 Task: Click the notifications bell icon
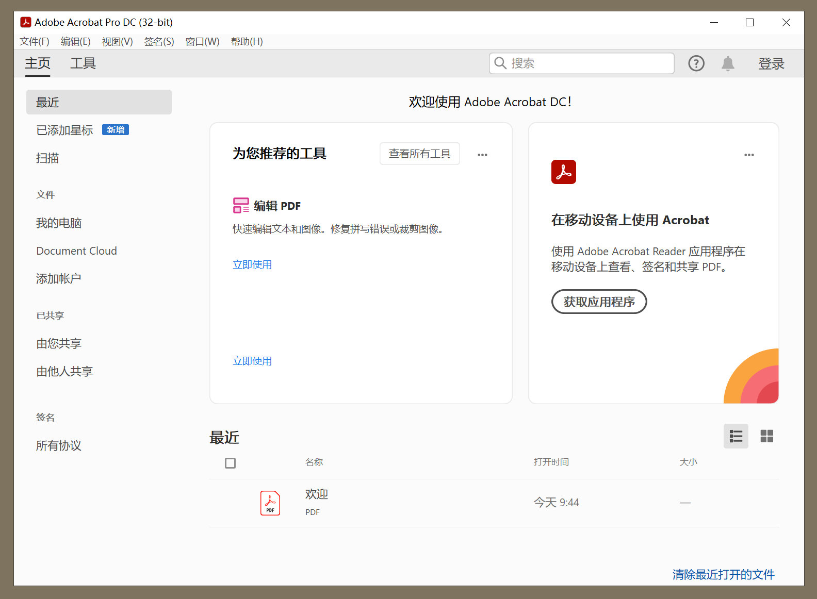728,63
